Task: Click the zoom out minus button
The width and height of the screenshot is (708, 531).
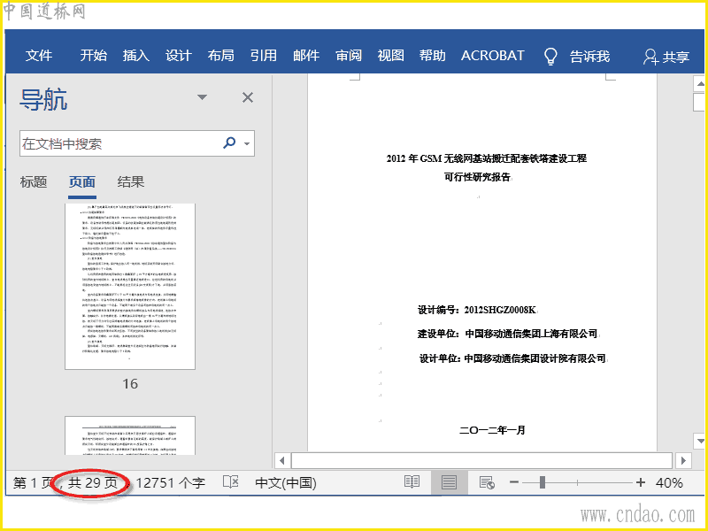Action: [514, 482]
